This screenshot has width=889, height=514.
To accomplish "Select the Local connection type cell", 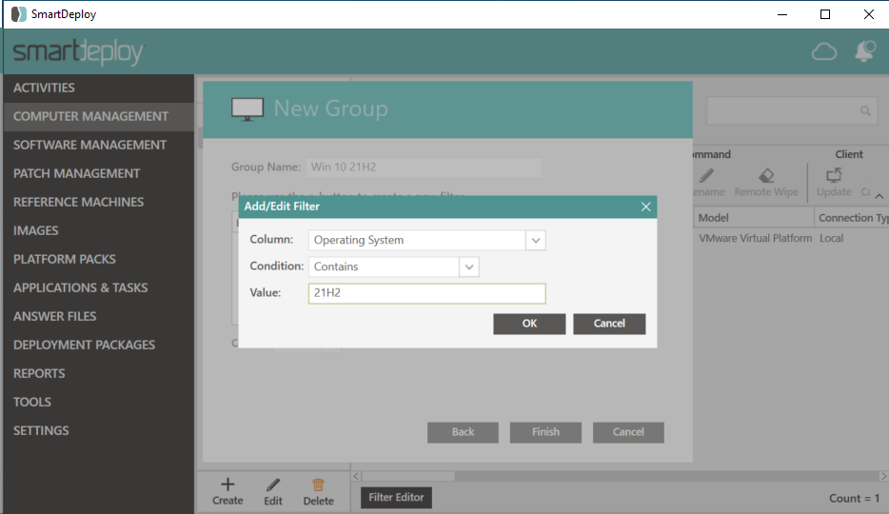I will [x=831, y=239].
